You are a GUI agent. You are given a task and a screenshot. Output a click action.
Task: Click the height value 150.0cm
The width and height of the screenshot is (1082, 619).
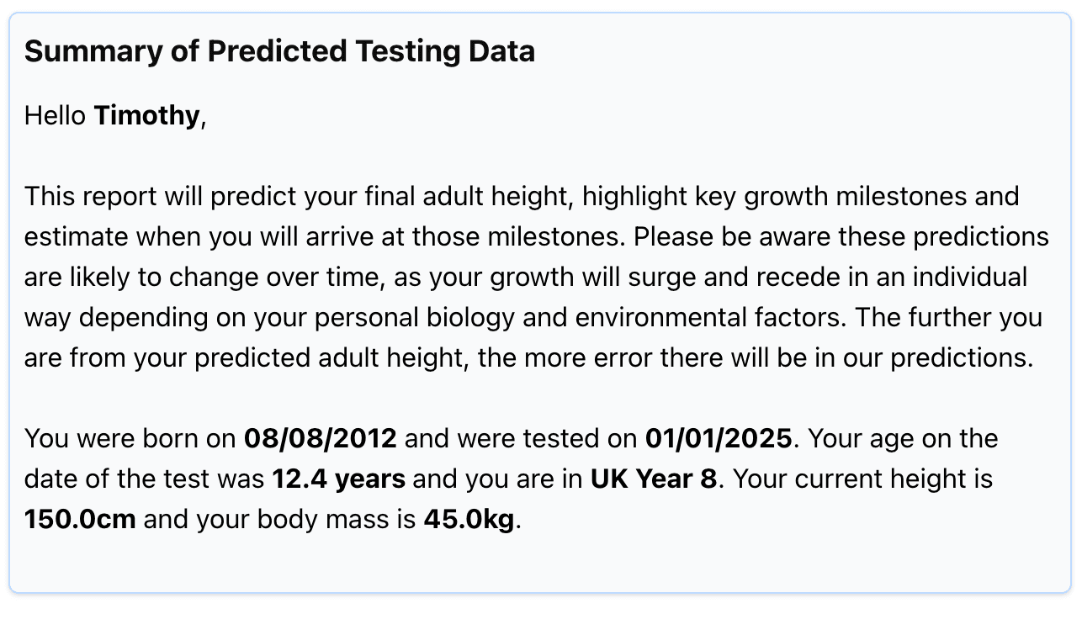coord(80,519)
